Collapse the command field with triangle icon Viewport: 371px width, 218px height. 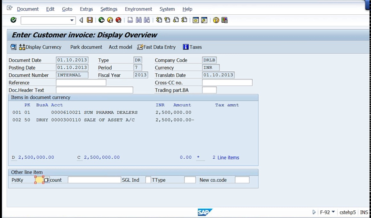pos(81,20)
